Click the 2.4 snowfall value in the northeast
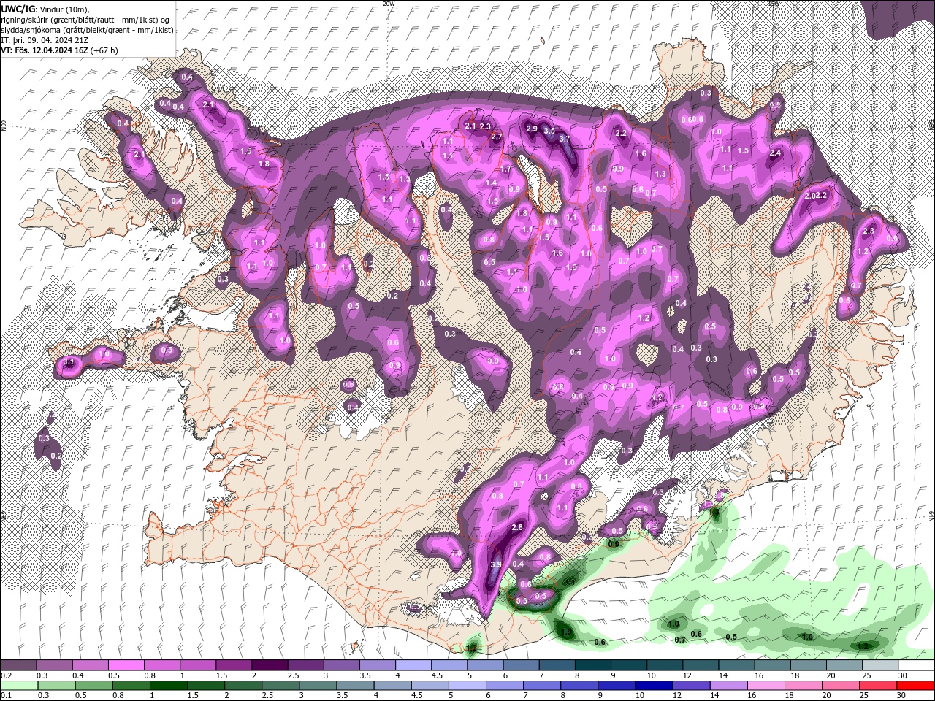935x701 pixels. [775, 153]
